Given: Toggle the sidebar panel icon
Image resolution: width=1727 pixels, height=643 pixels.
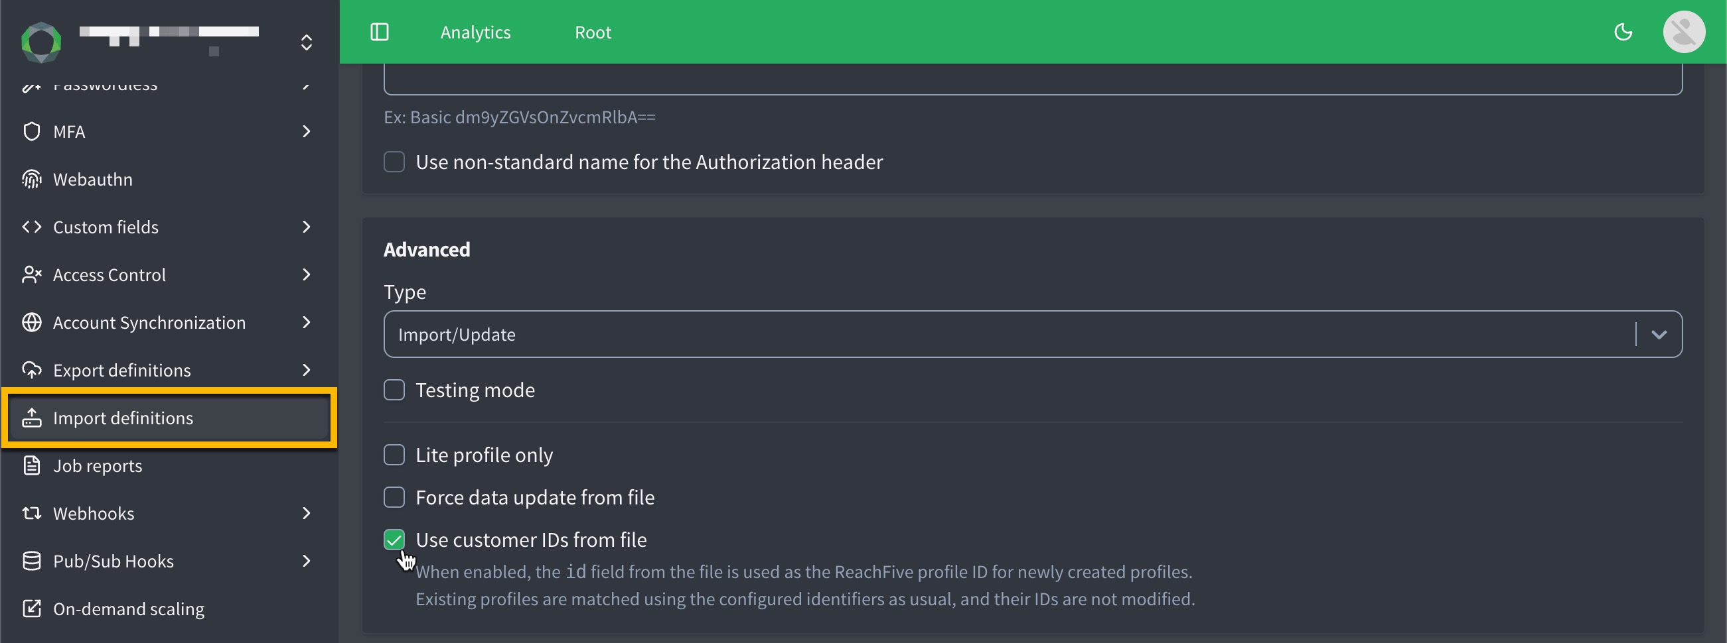Looking at the screenshot, I should pos(380,32).
